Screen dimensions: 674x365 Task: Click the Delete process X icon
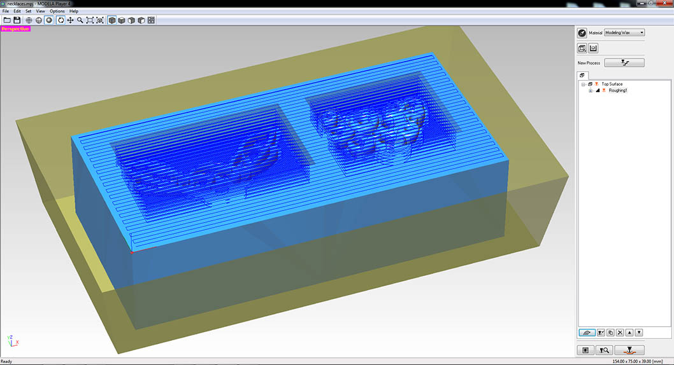coord(620,333)
